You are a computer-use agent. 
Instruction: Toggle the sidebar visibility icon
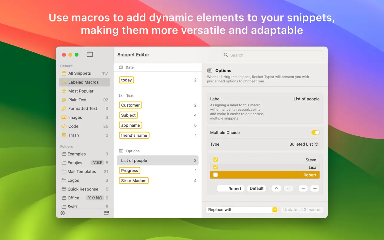point(90,54)
